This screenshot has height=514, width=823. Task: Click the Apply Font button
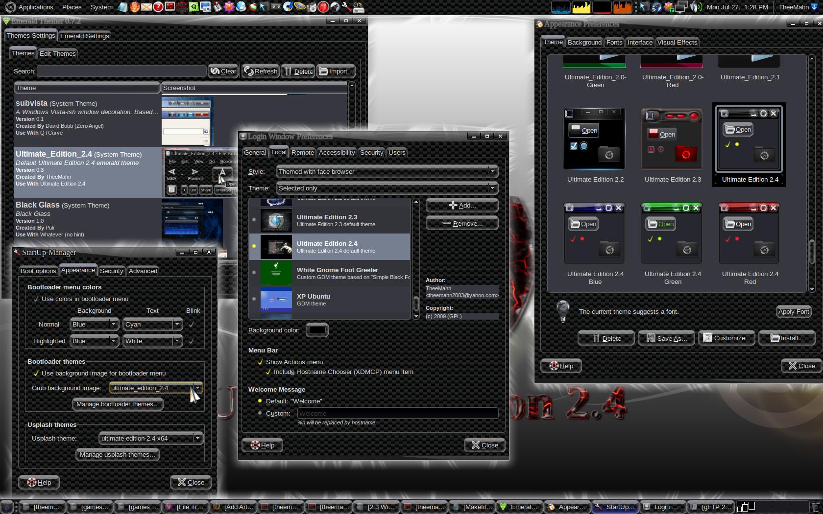click(x=794, y=311)
